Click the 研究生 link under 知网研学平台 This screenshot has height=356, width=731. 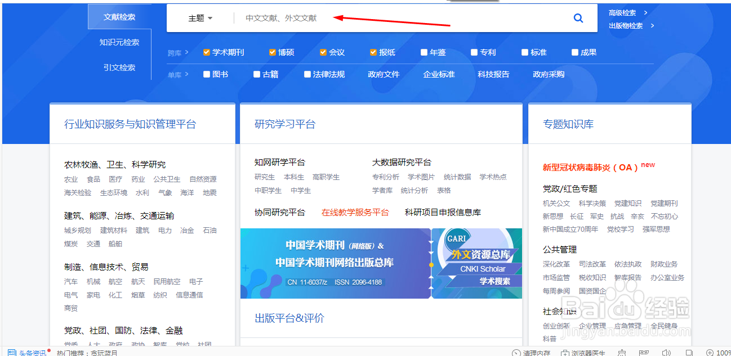point(265,177)
